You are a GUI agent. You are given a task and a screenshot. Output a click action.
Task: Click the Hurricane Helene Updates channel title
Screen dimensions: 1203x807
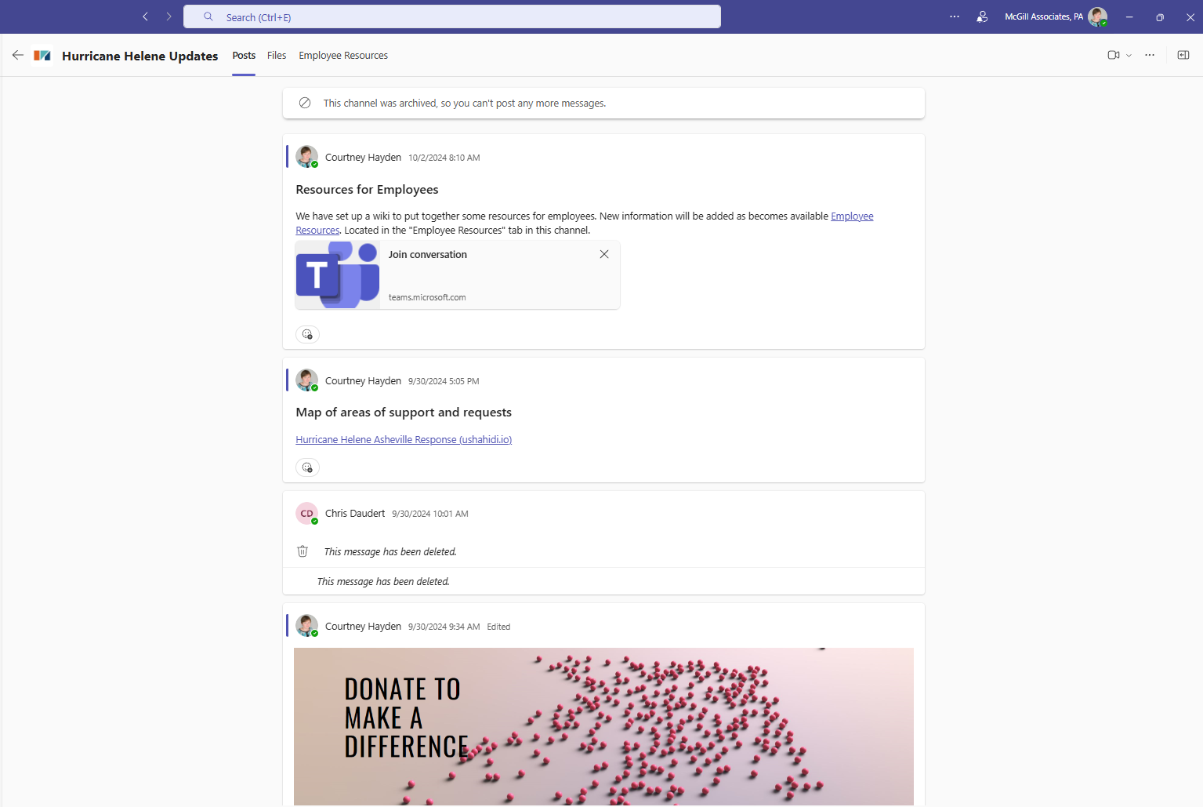click(x=140, y=56)
